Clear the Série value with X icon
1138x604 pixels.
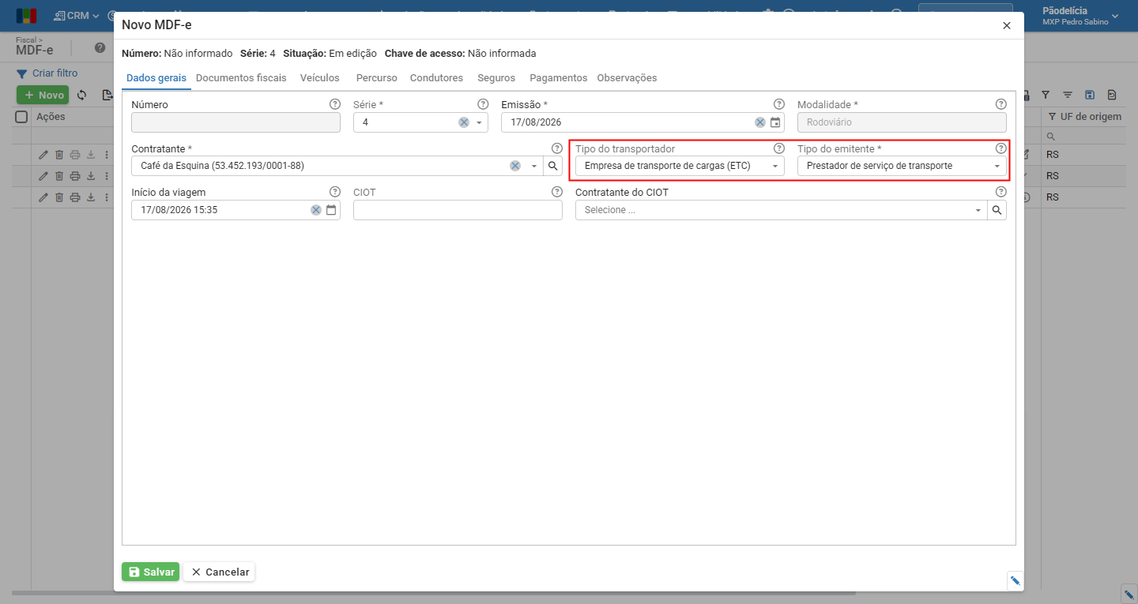pos(464,122)
